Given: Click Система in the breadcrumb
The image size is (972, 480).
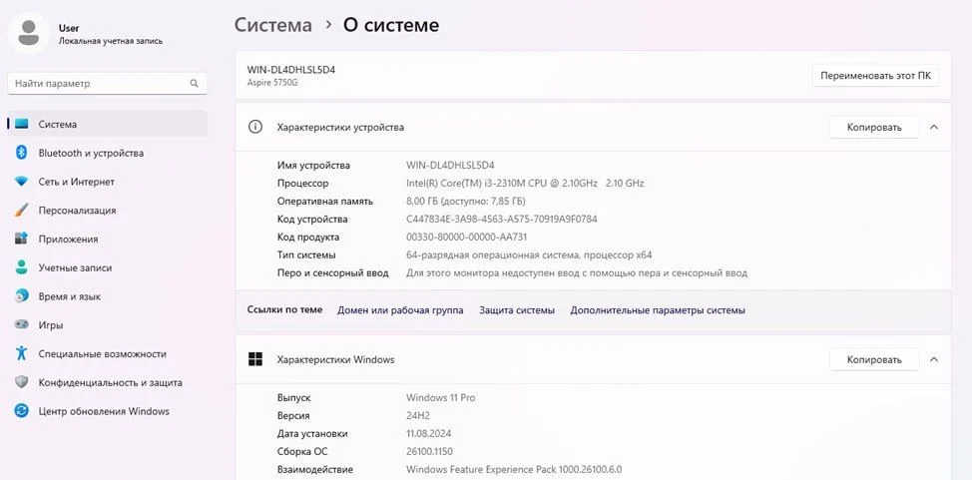Looking at the screenshot, I should [x=272, y=25].
